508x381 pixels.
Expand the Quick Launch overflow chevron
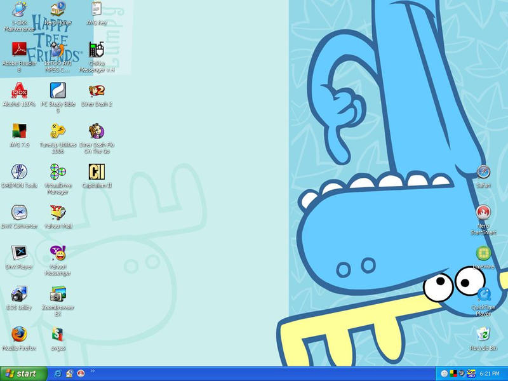(x=92, y=371)
